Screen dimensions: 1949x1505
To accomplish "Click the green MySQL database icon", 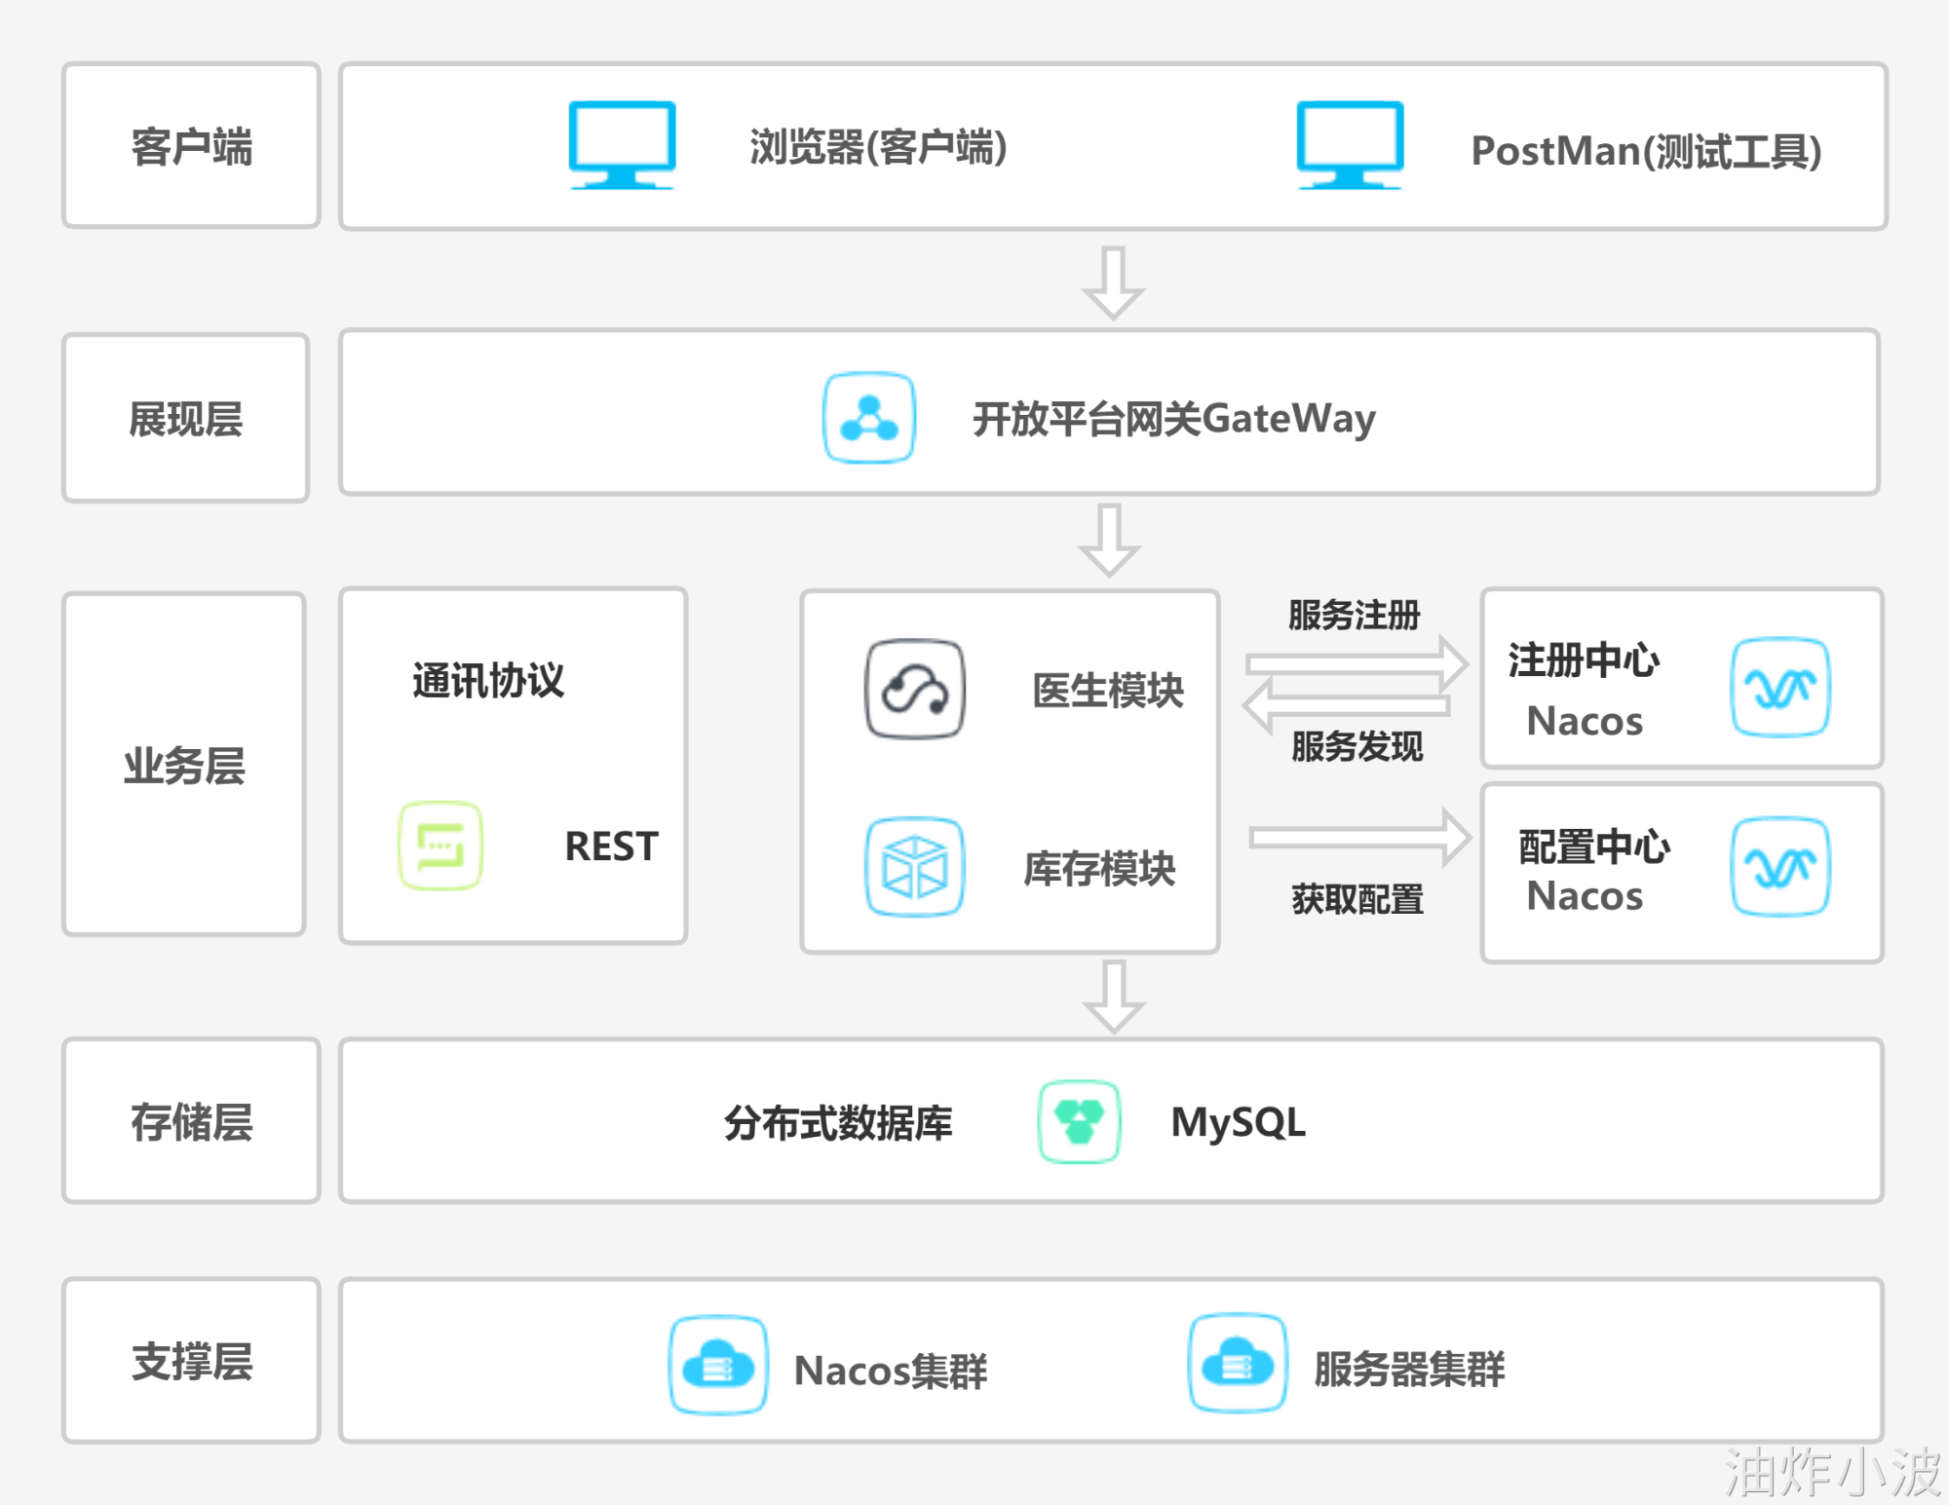I will [x=1079, y=1121].
